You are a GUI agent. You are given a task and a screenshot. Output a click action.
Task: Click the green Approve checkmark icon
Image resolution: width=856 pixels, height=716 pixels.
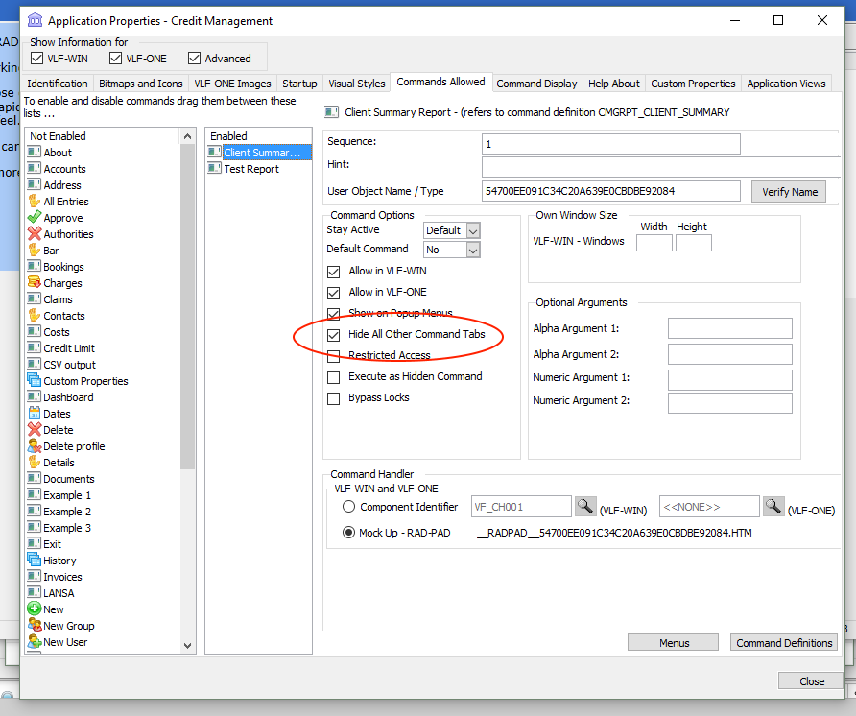click(x=35, y=217)
